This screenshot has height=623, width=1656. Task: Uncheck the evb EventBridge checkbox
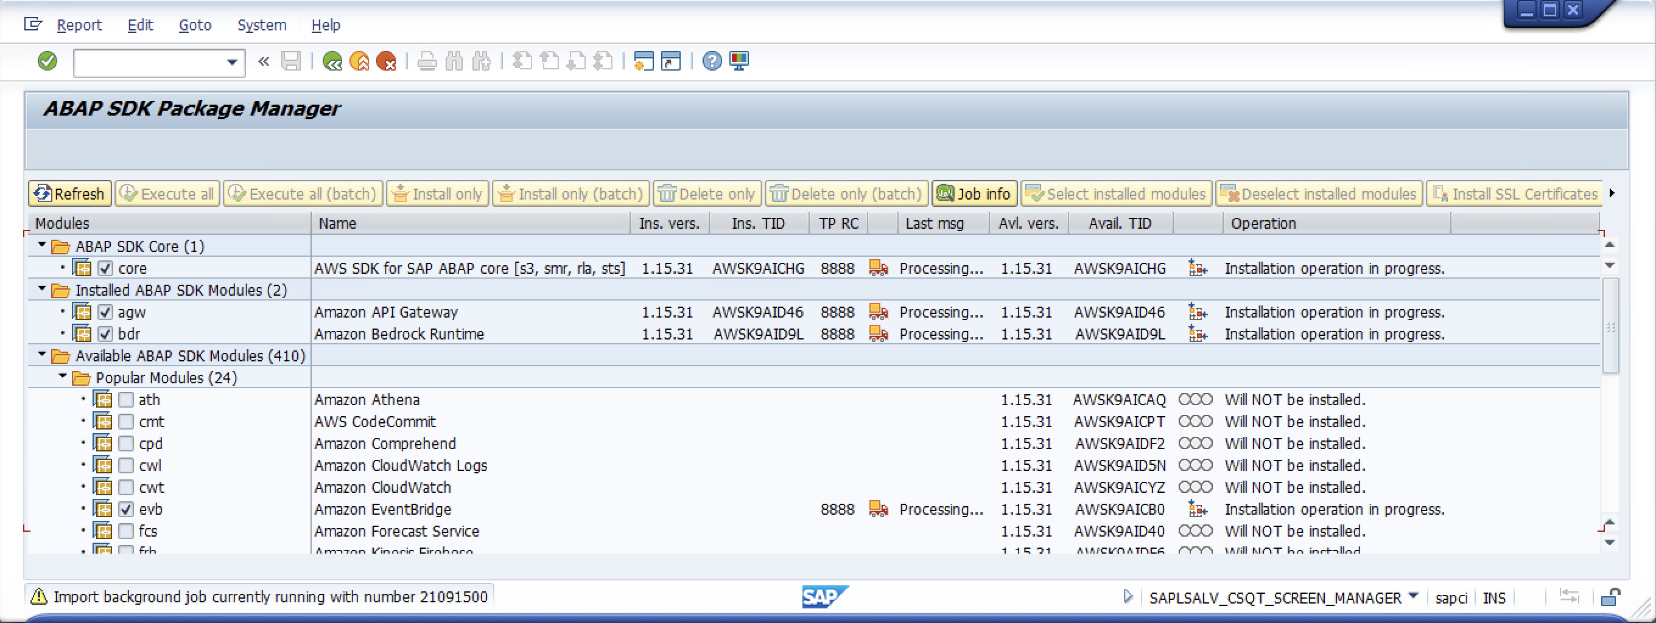pyautogui.click(x=126, y=509)
